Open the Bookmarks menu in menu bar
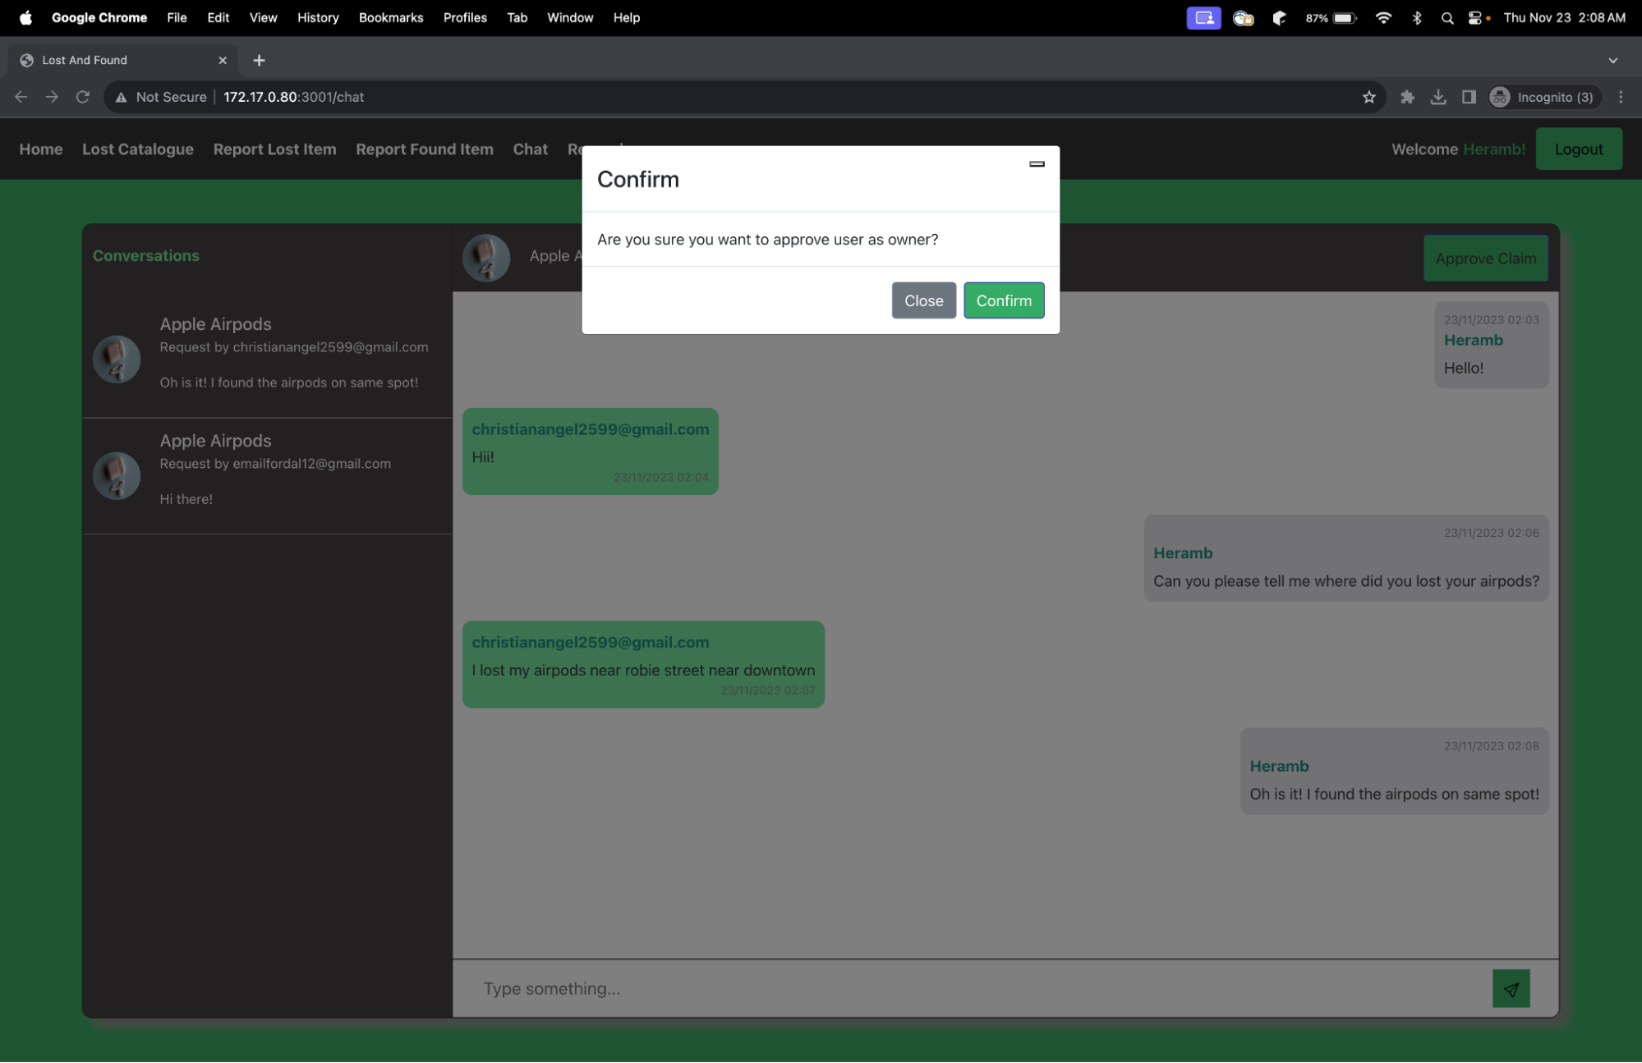 [390, 17]
